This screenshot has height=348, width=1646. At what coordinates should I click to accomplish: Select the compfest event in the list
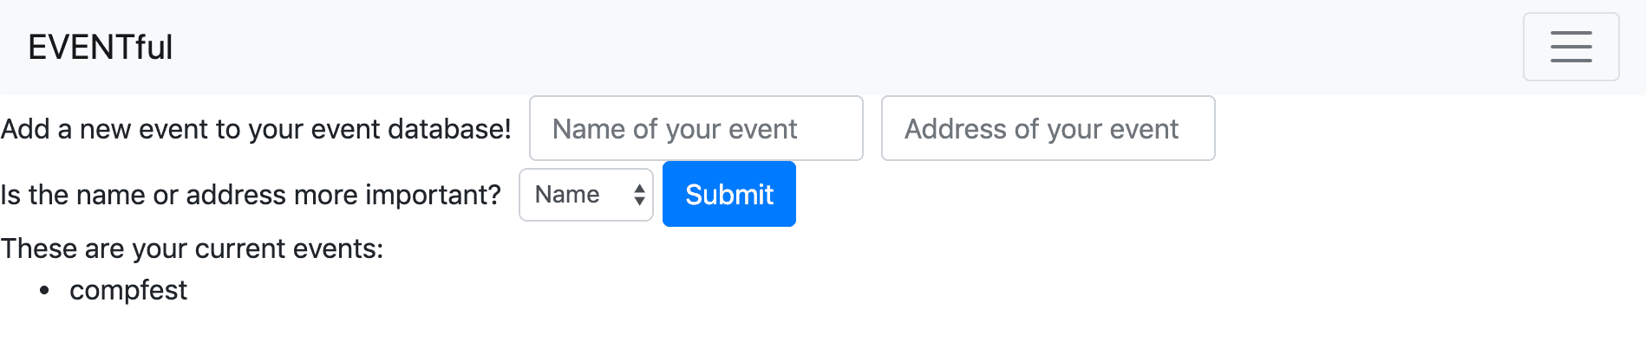pos(128,291)
